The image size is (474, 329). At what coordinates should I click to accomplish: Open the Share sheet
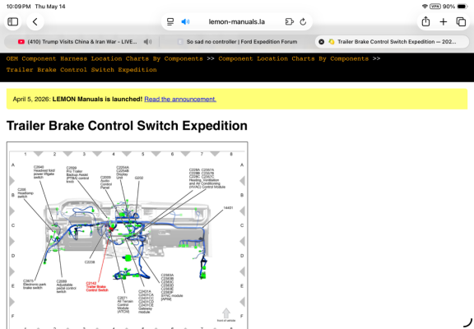point(425,21)
